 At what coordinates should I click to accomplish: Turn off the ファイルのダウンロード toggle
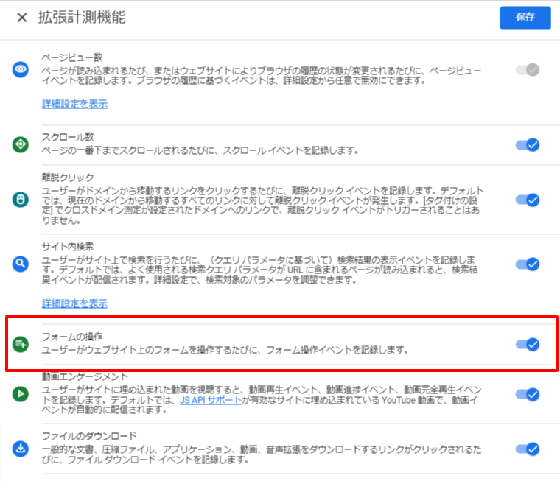pos(528,449)
